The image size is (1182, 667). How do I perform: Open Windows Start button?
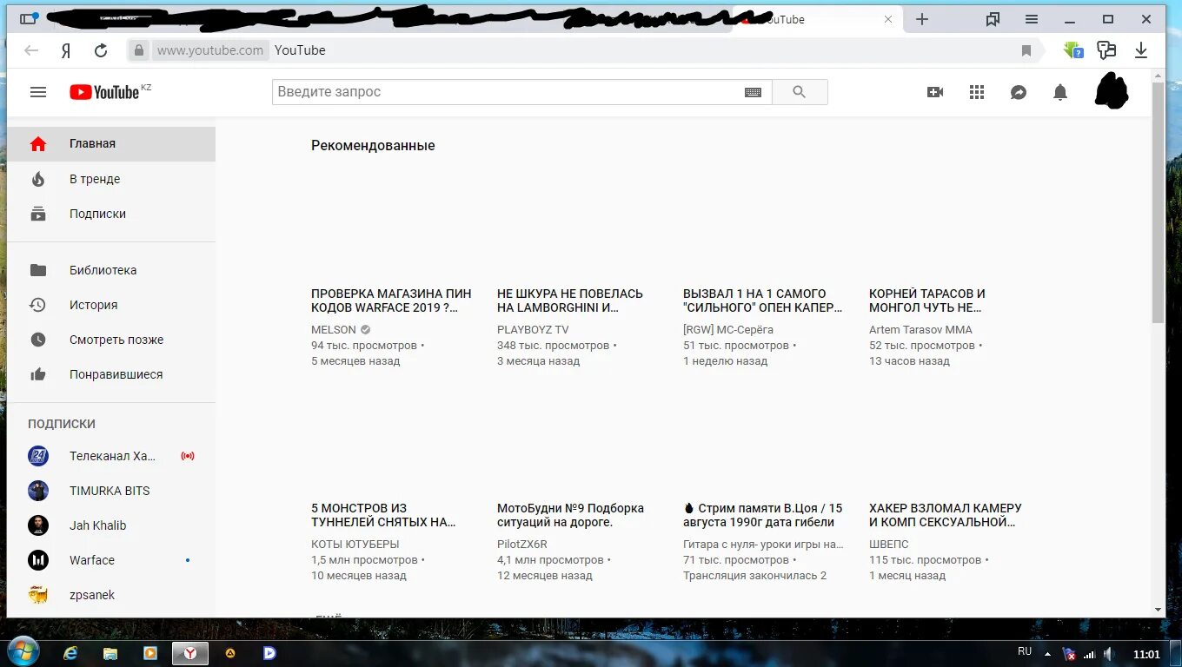23,652
